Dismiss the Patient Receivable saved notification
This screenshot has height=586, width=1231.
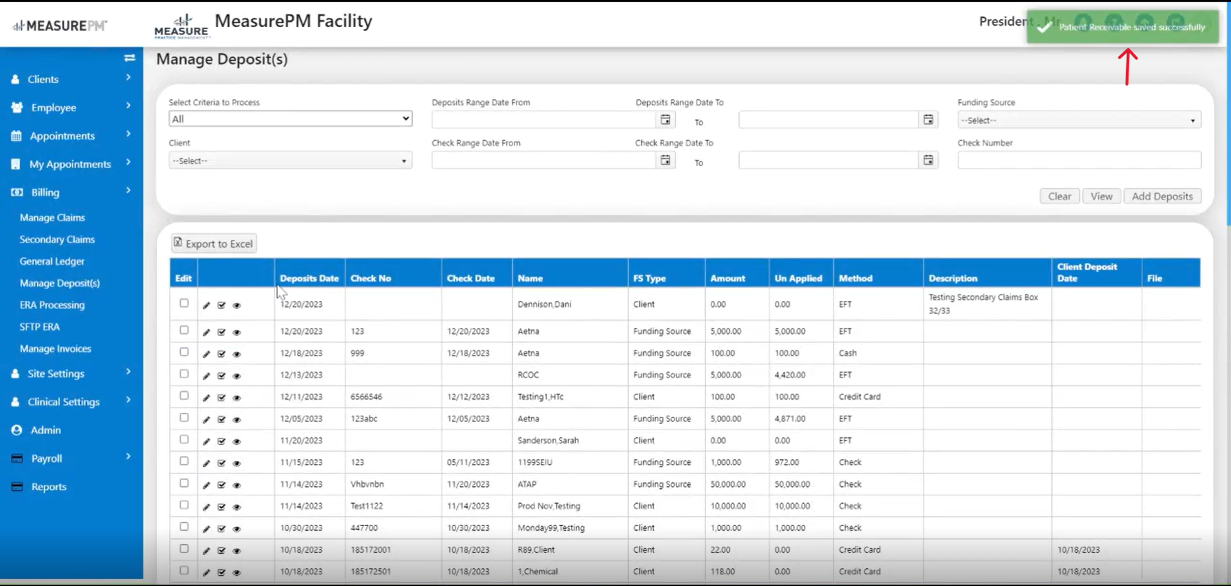(x=1122, y=27)
